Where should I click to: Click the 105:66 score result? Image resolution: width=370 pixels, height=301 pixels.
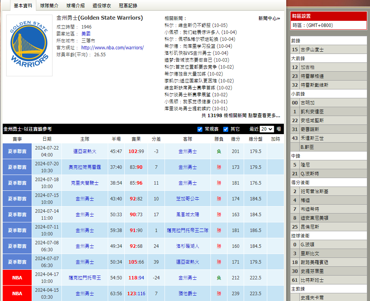(x=136, y=262)
